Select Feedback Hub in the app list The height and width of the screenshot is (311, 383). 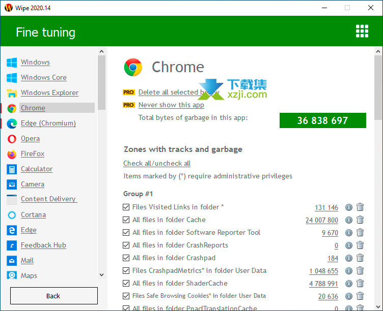[43, 245]
